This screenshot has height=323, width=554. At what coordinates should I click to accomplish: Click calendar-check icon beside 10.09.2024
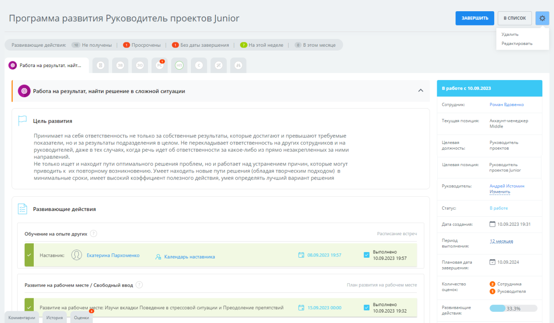click(492, 262)
